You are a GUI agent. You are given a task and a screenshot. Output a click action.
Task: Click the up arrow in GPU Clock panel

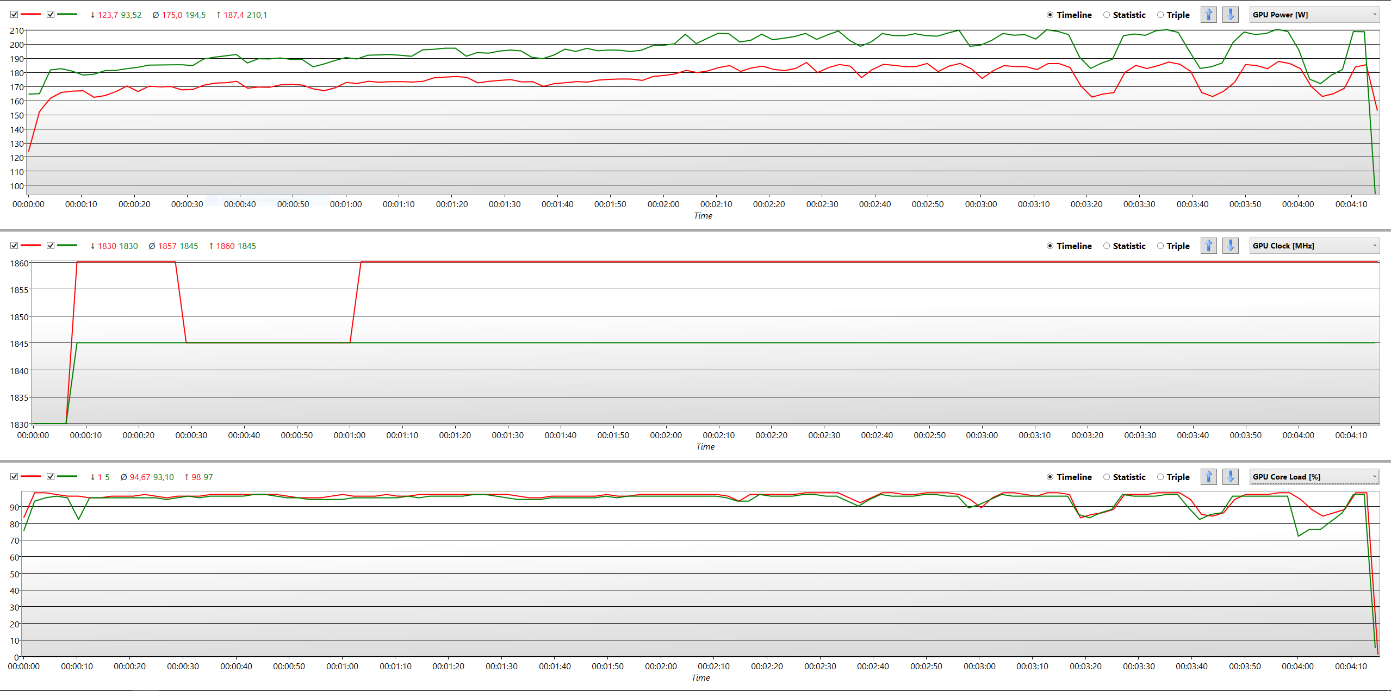click(1208, 246)
